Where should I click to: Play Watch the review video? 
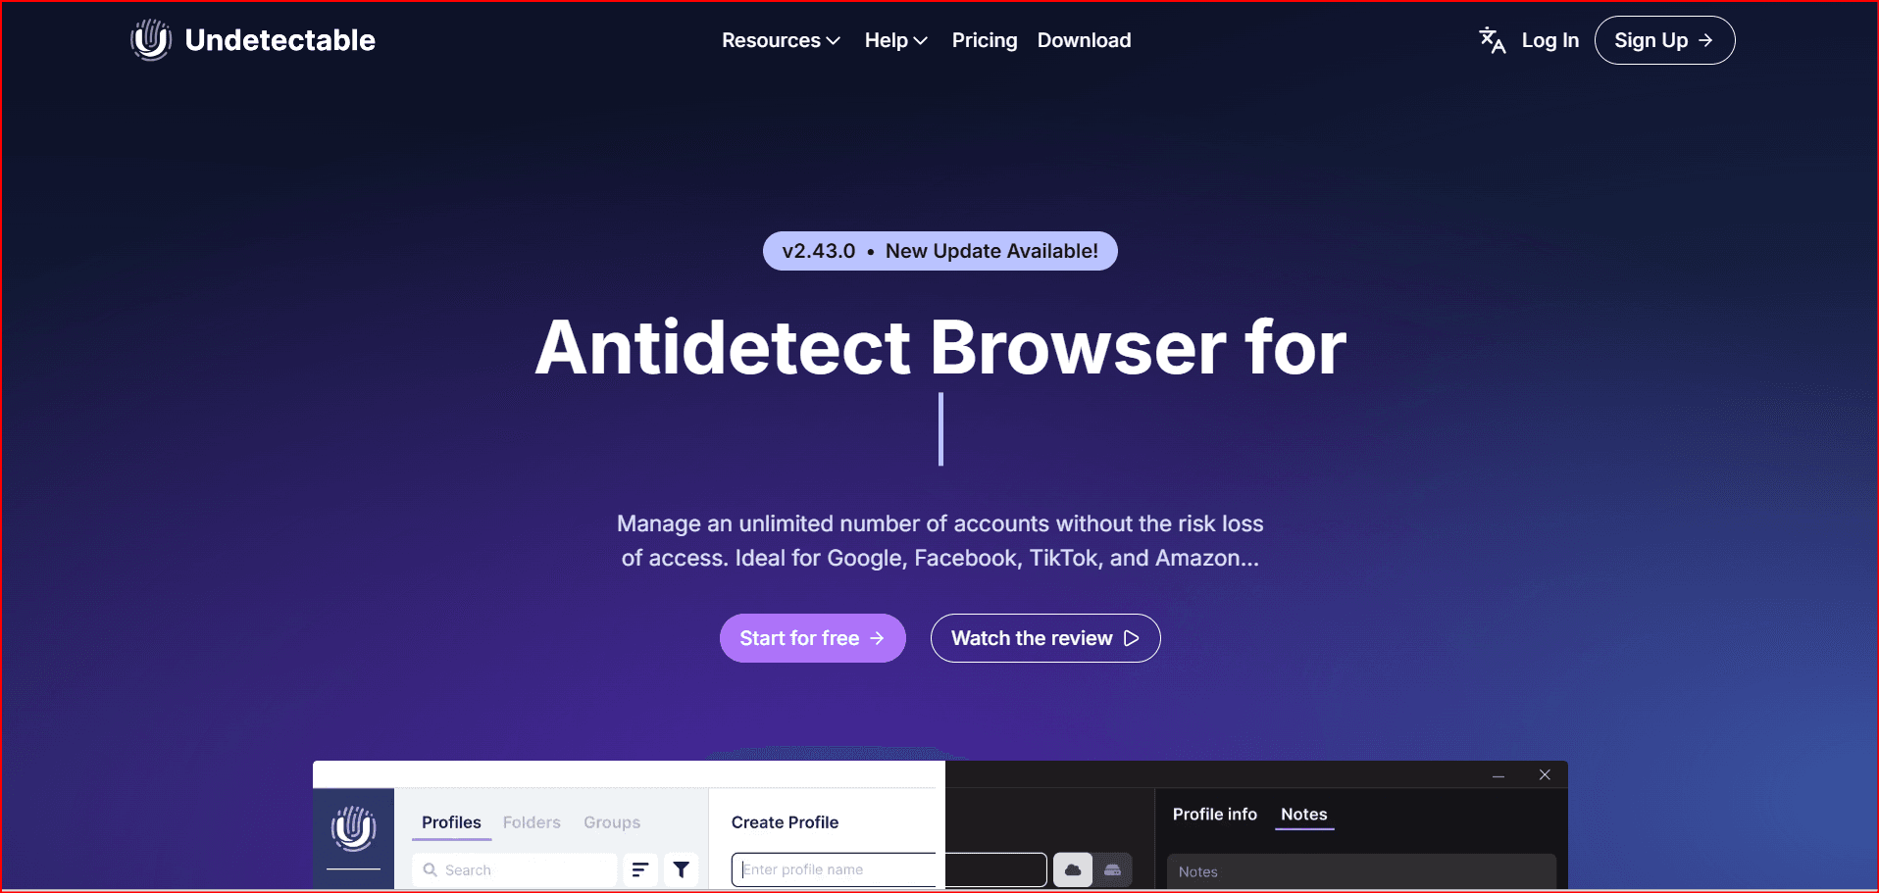click(1045, 638)
